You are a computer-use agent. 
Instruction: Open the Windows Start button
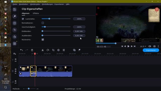point(6,2)
